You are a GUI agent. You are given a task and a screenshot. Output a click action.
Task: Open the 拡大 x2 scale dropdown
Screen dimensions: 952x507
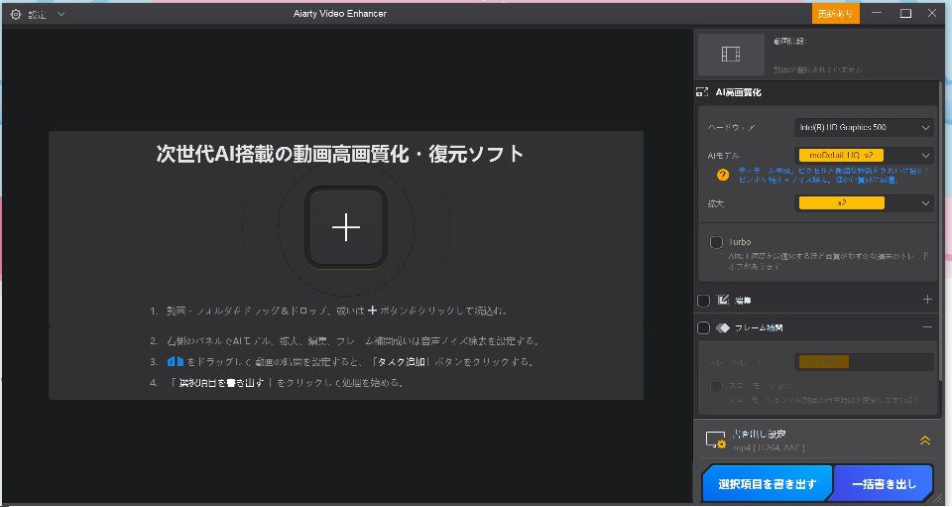864,203
